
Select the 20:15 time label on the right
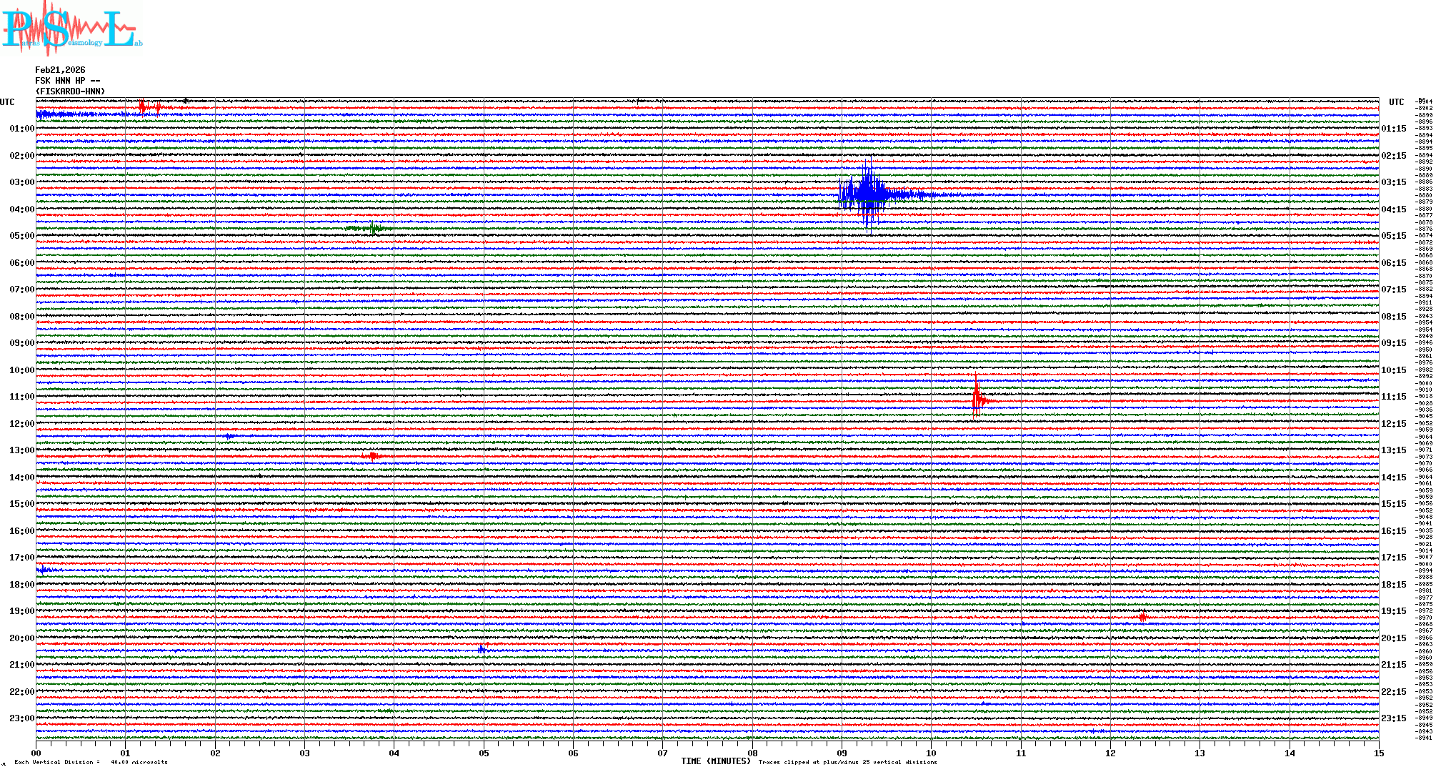click(1393, 638)
